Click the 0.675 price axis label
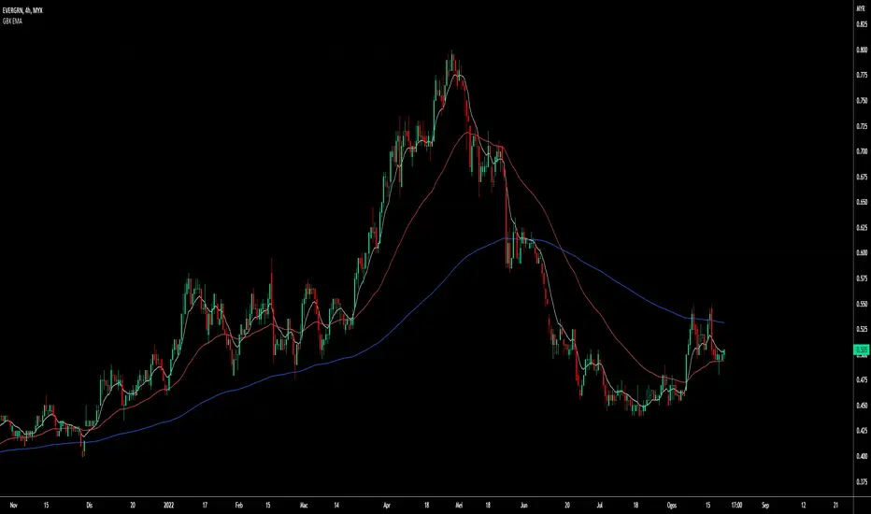Viewport: 871px width, 514px height. point(862,177)
